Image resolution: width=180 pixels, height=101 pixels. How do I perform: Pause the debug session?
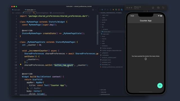(102, 10)
